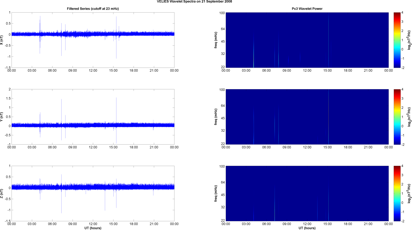Click the X (nT) axis label
The height and width of the screenshot is (230, 412).
click(x=2, y=40)
